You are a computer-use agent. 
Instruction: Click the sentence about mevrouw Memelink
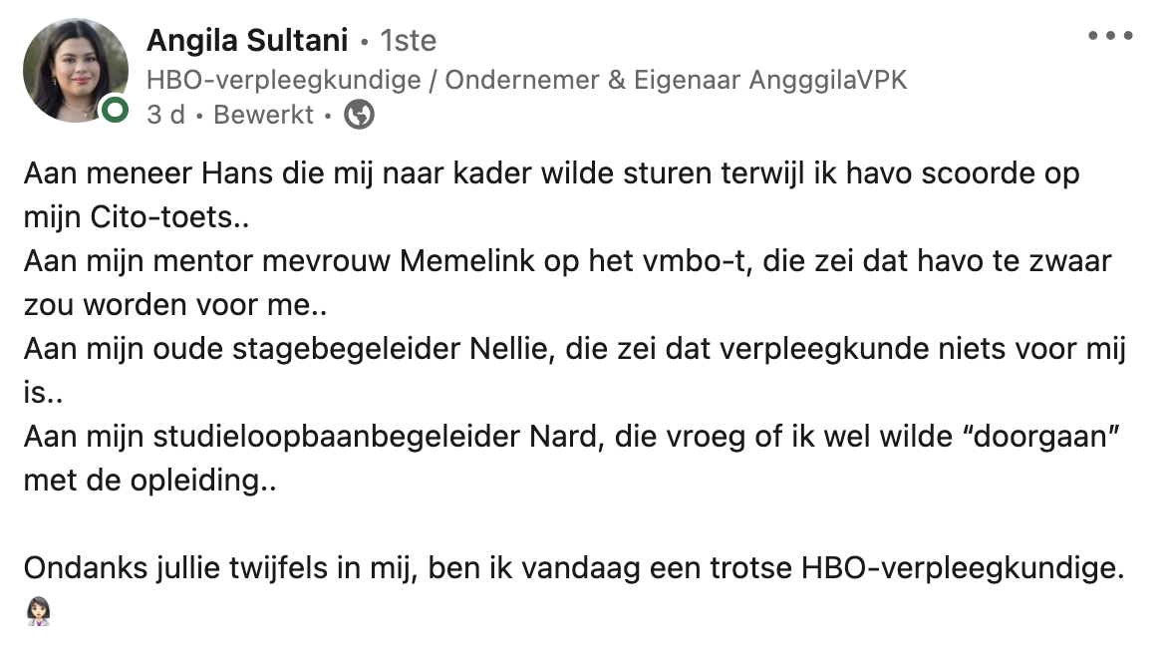[568, 261]
